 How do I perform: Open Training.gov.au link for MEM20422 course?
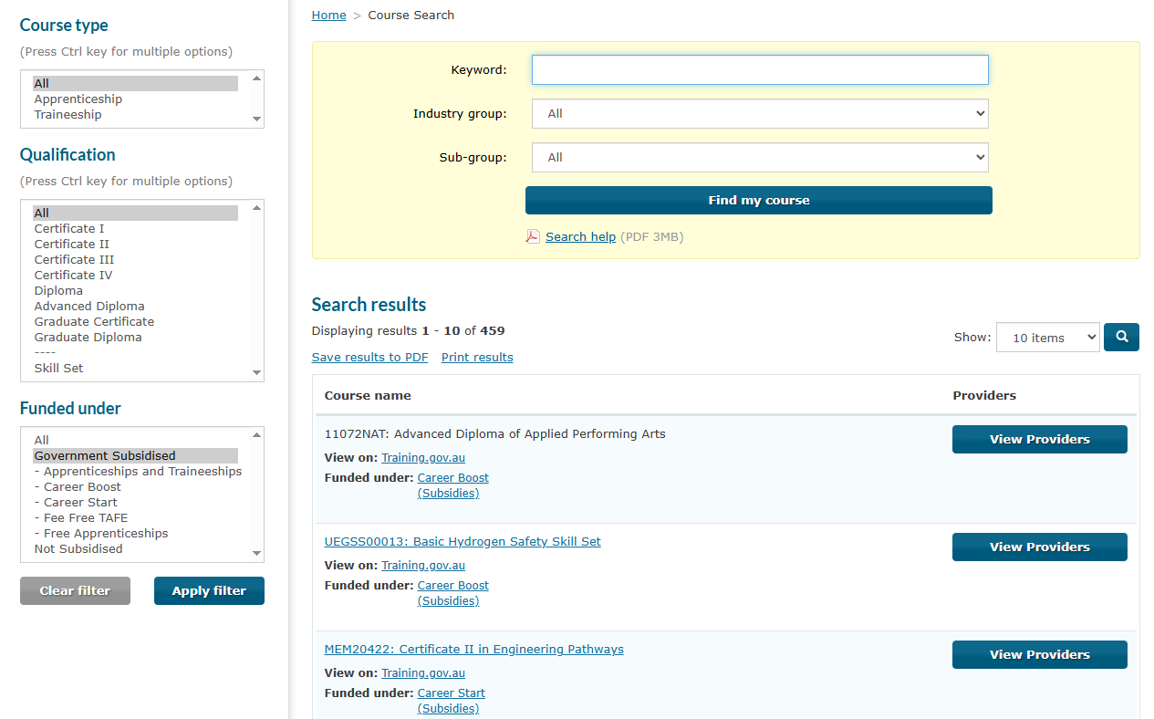[423, 673]
